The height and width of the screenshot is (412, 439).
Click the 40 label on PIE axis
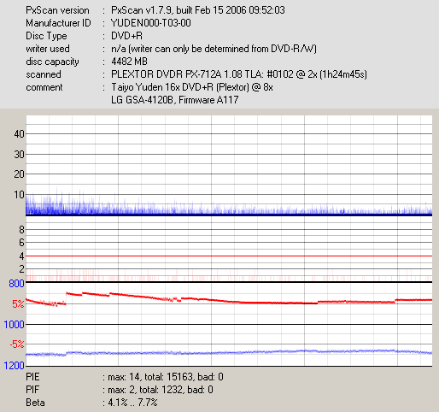(20, 134)
